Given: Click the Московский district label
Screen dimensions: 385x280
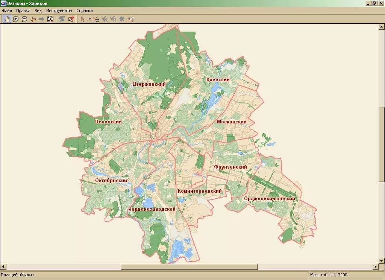Looking at the screenshot, I should [232, 122].
